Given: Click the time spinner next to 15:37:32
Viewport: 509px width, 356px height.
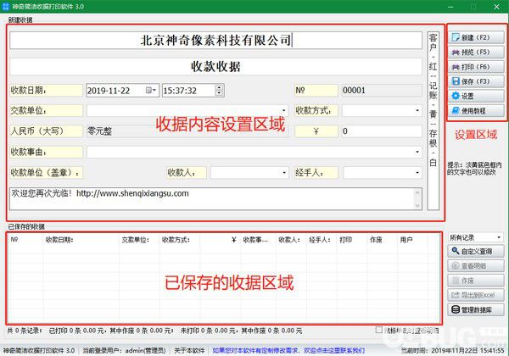Looking at the screenshot, I should click(220, 91).
